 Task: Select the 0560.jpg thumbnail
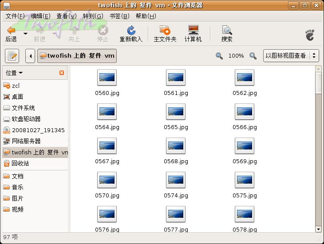pyautogui.click(x=107, y=78)
